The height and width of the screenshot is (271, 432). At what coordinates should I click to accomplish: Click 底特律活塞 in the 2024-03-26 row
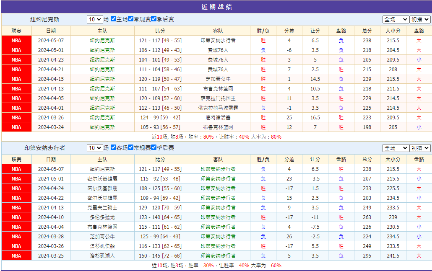(x=218, y=117)
